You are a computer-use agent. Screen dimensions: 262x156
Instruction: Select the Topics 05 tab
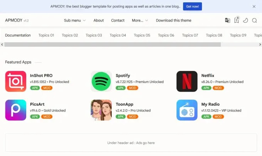[142, 35]
